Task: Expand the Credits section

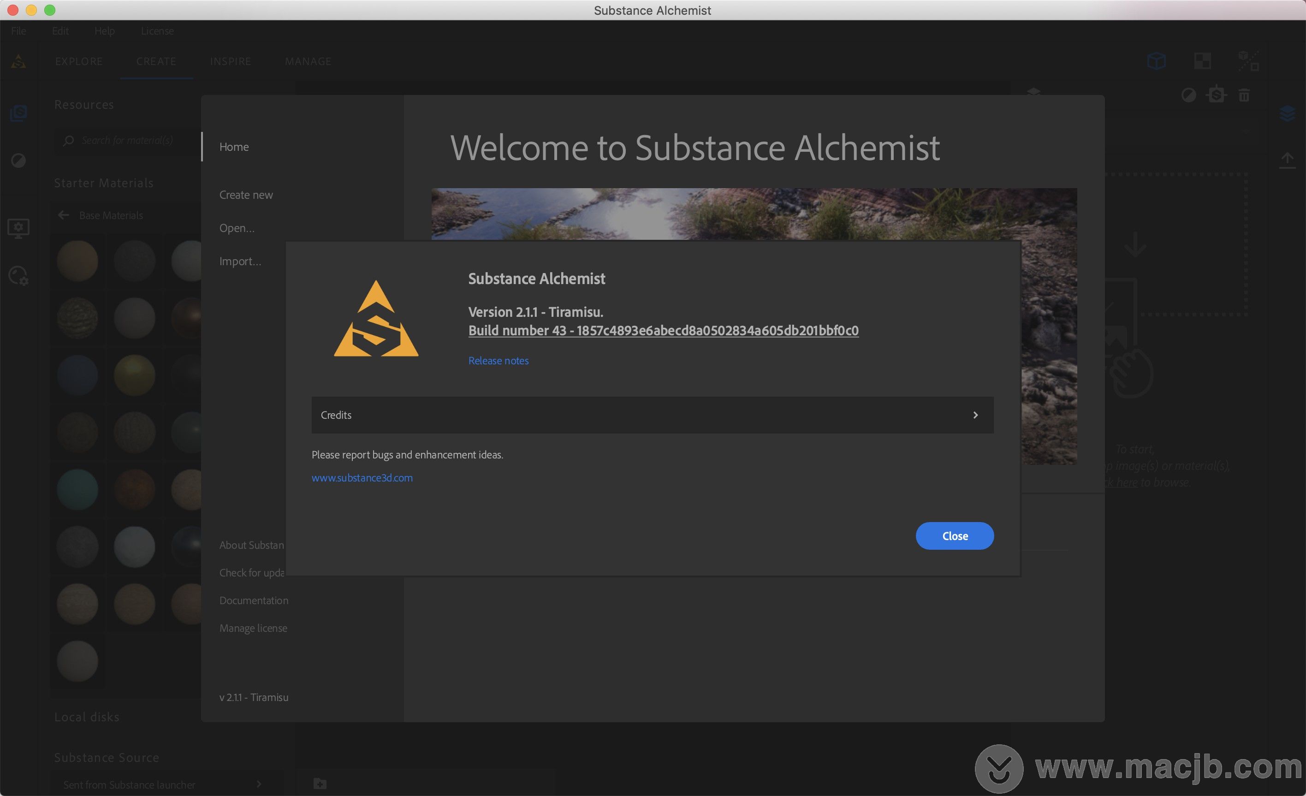Action: 976,414
